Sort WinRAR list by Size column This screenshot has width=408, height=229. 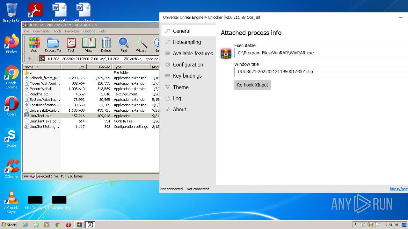coord(74,67)
